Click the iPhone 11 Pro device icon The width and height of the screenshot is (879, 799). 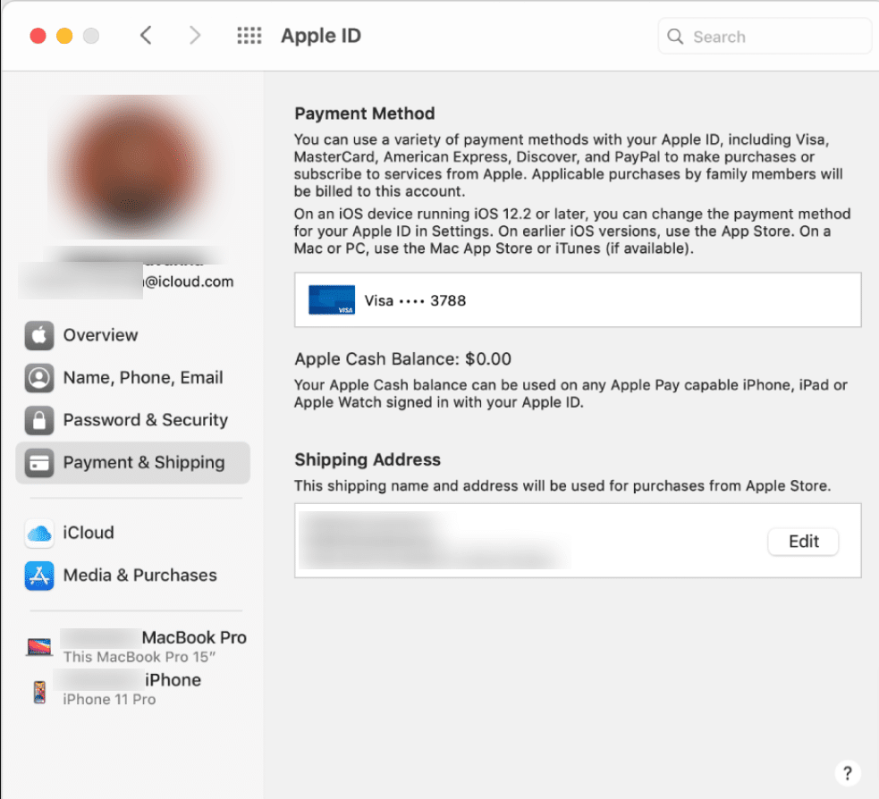(39, 692)
